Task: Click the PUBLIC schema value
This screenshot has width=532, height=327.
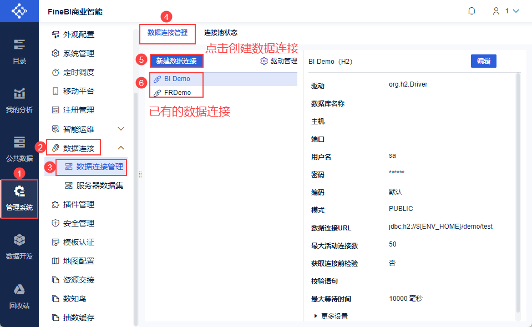Action: tap(401, 209)
